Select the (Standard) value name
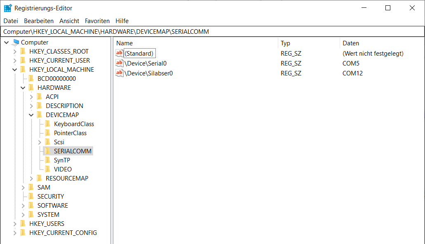Image resolution: width=425 pixels, height=244 pixels. [x=139, y=54]
